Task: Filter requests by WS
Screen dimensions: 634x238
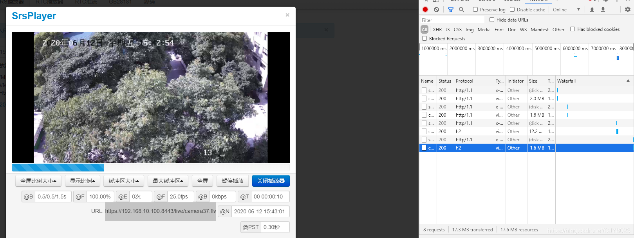Action: tap(523, 29)
